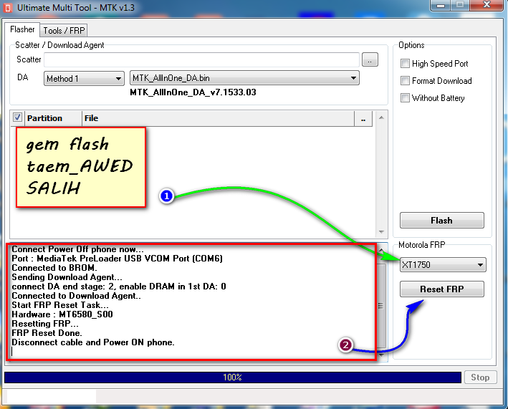Close the Ultimate Multi Tool window
Viewport: 508px width, 409px height.
click(487, 6)
